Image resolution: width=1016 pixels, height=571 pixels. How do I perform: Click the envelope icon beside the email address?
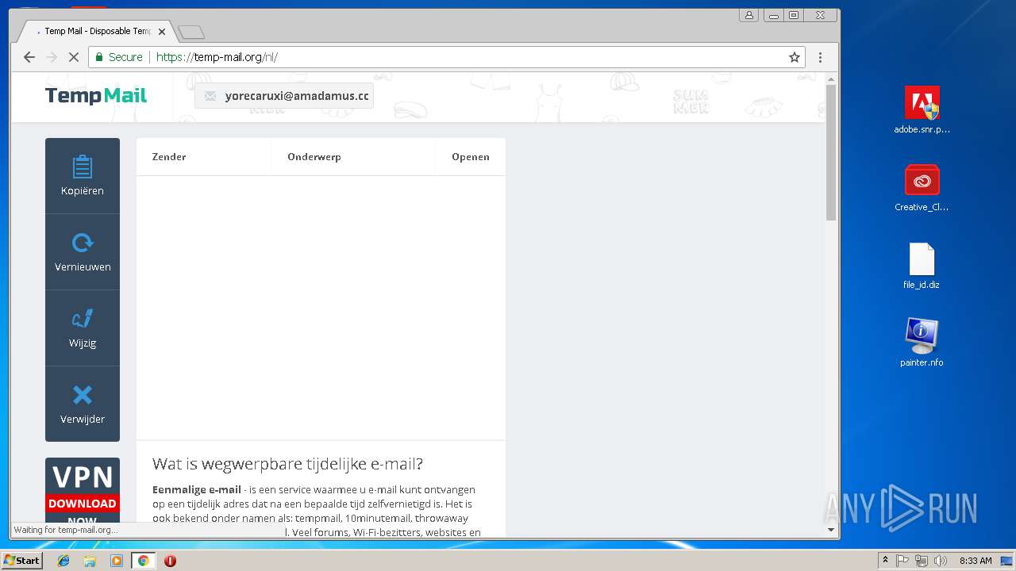(210, 96)
